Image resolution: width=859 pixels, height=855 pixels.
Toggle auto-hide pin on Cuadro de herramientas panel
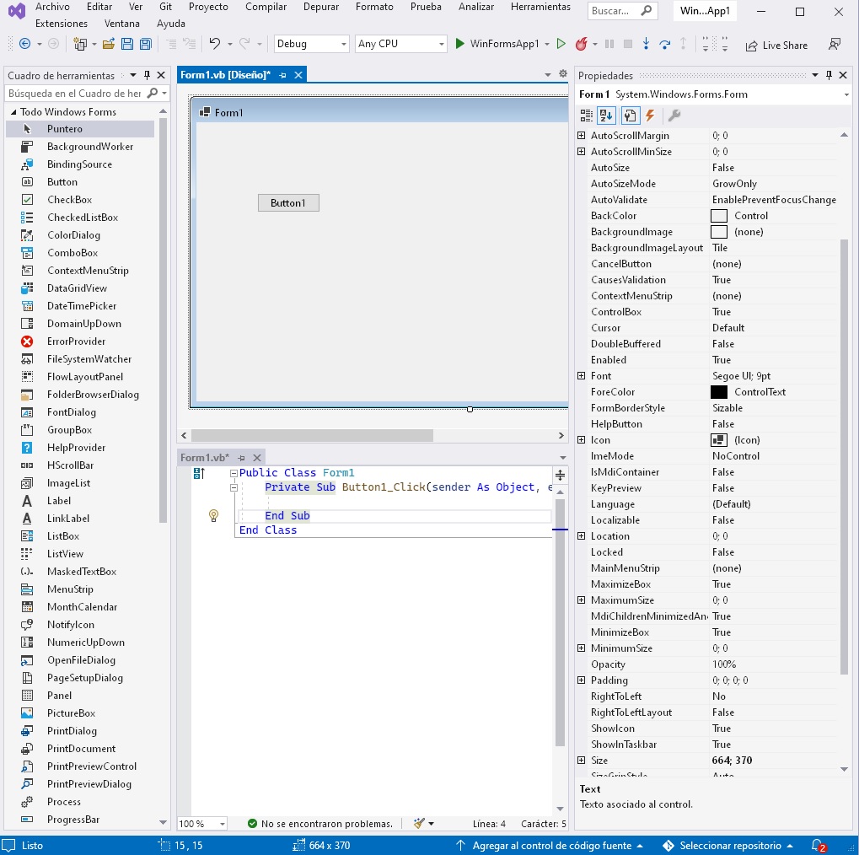(147, 75)
